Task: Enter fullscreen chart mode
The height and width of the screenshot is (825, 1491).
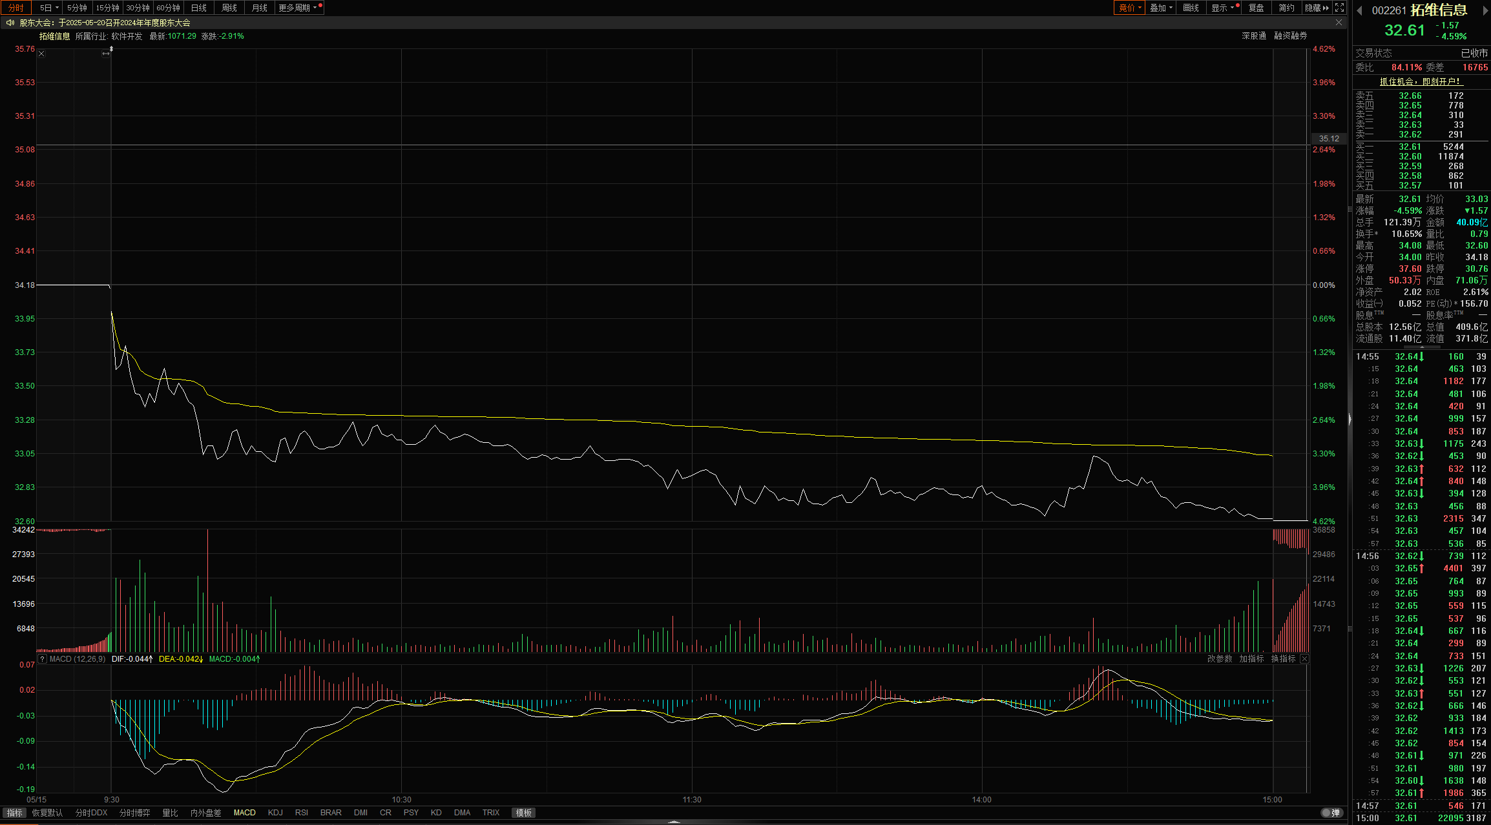Action: point(1339,8)
